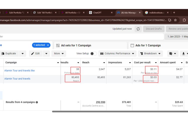The image size is (188, 116).
Task: Open the More actions dropdown
Action: (x=59, y=54)
